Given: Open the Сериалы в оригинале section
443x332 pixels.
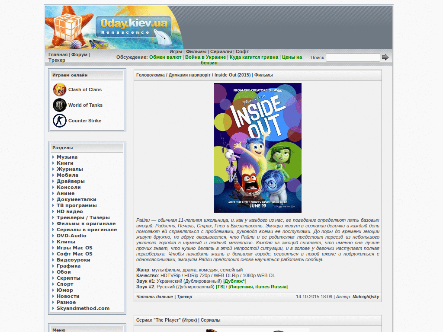Looking at the screenshot, I should [x=87, y=230].
